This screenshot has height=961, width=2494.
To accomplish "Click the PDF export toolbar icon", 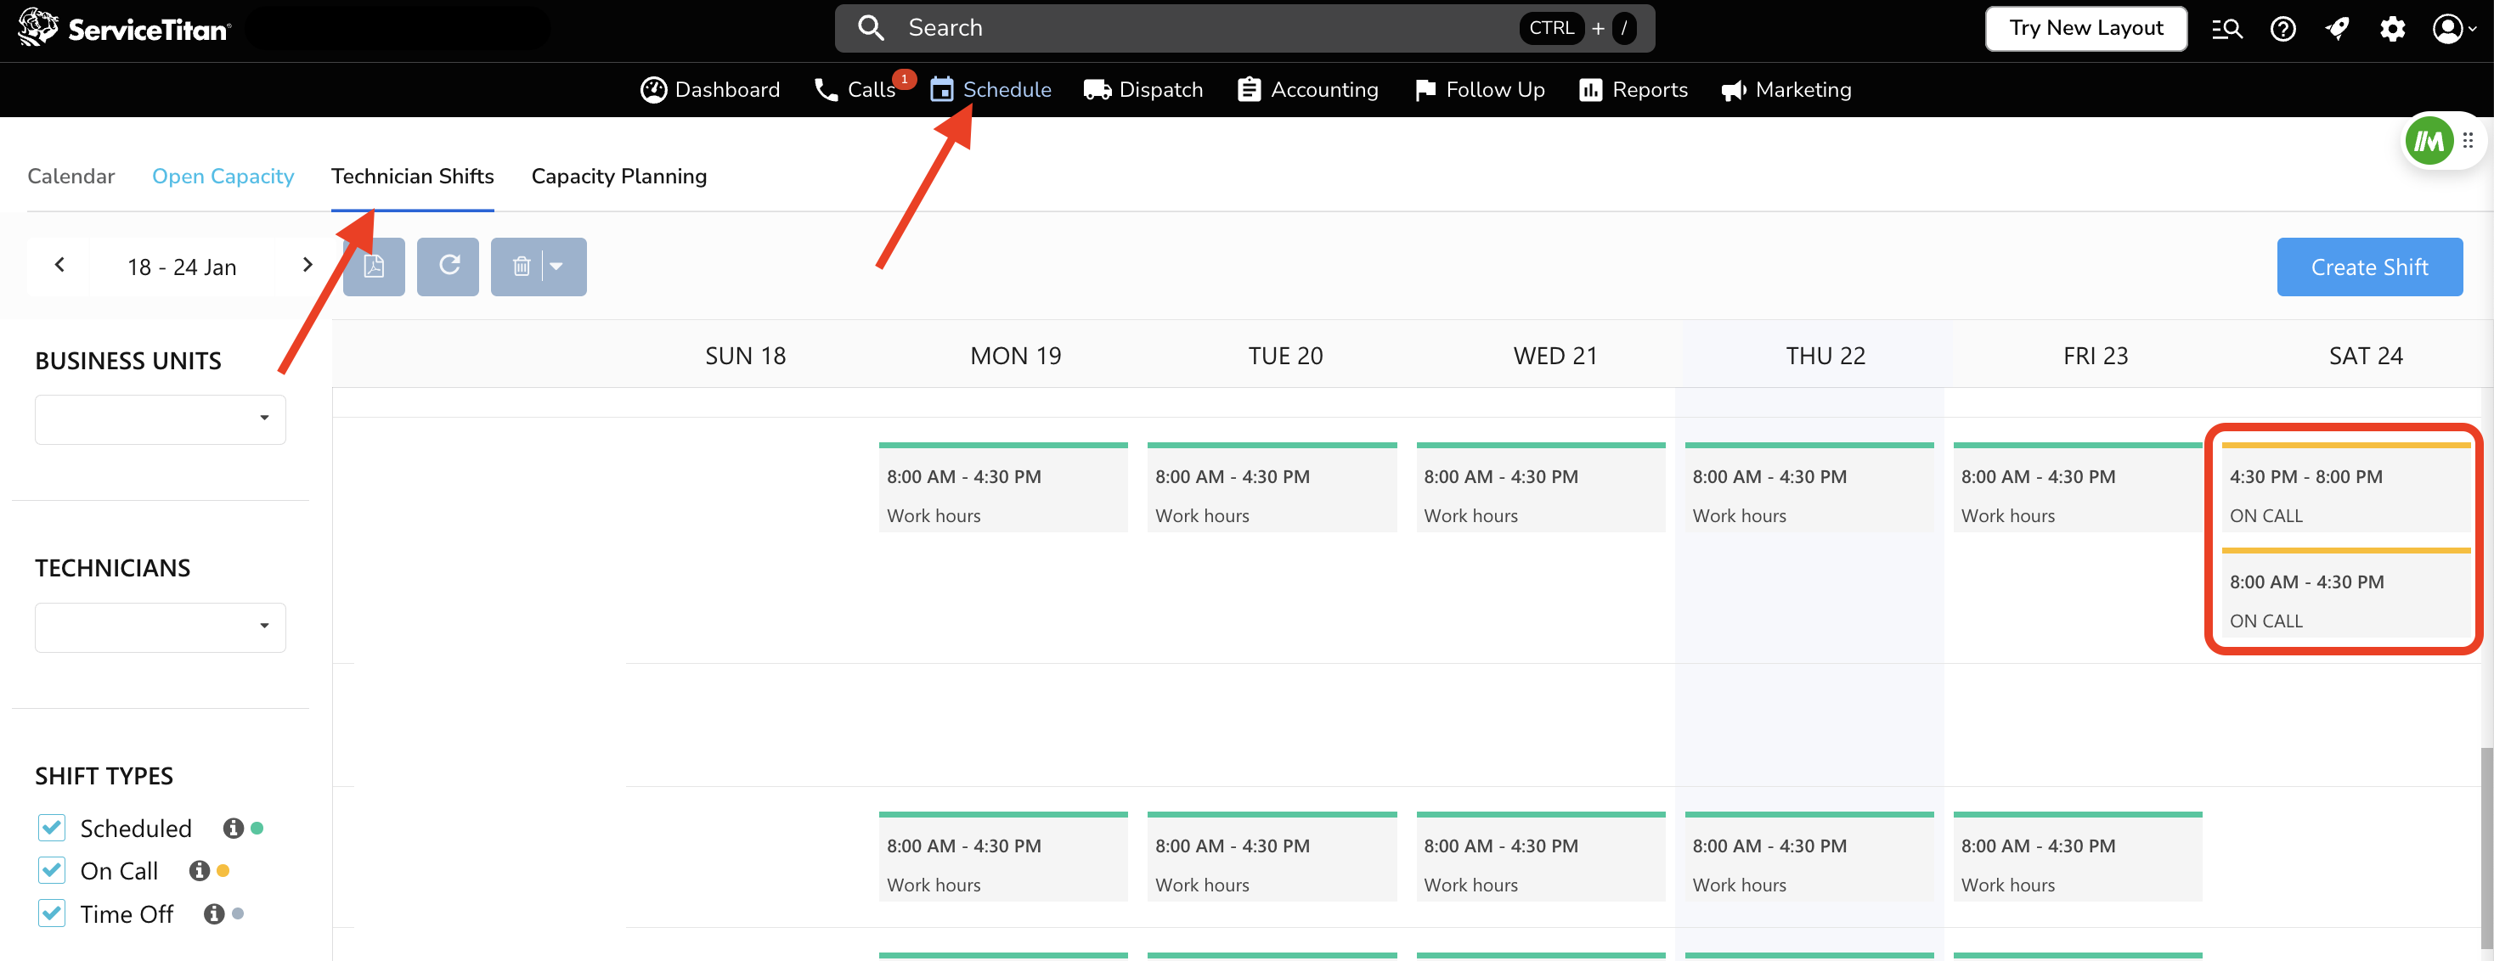I will 374,266.
